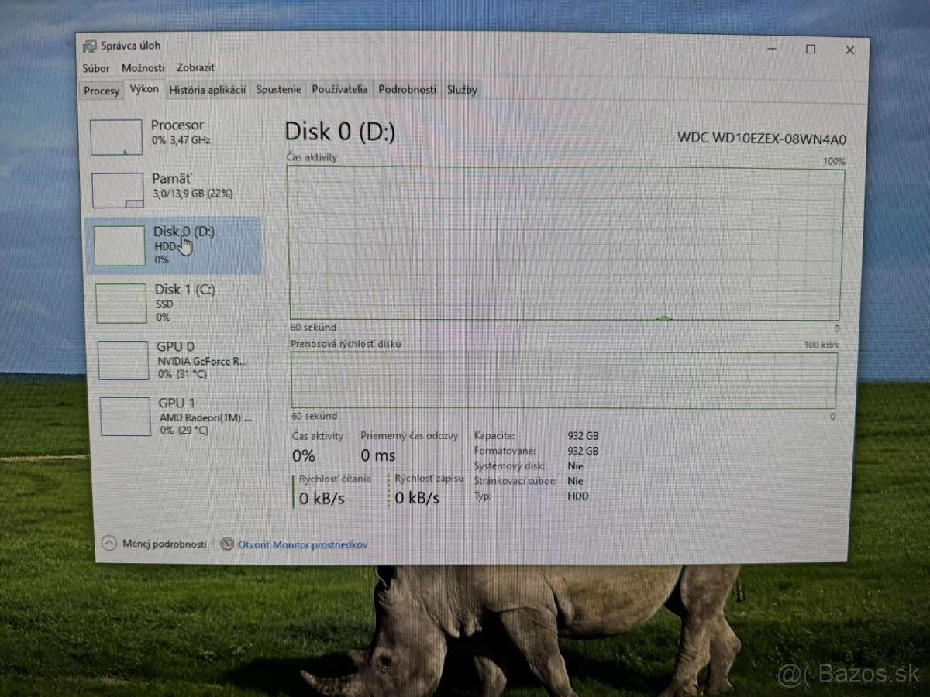930x697 pixels.
Task: Open the Služby tab
Action: pyautogui.click(x=463, y=90)
